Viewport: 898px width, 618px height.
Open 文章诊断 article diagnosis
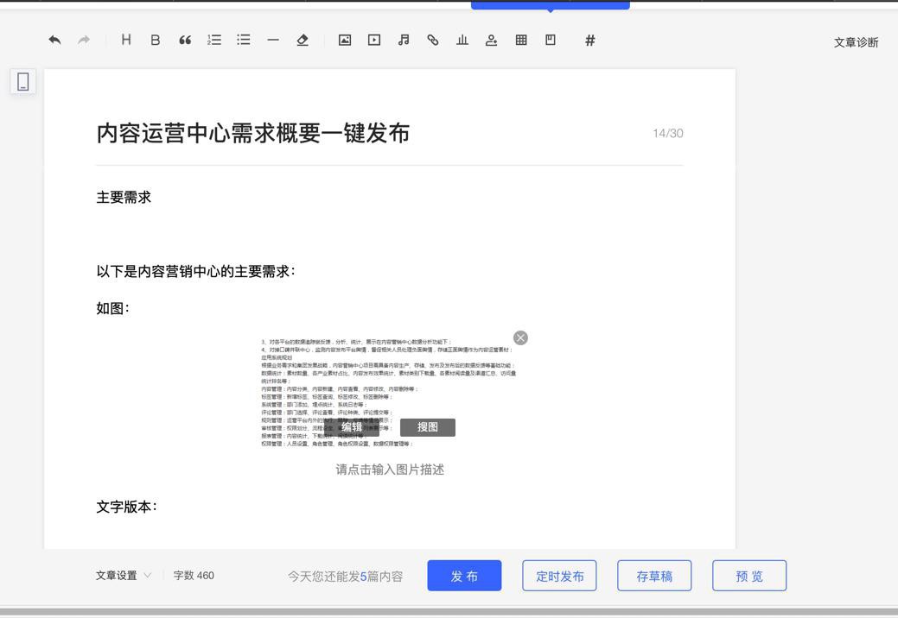click(x=856, y=42)
